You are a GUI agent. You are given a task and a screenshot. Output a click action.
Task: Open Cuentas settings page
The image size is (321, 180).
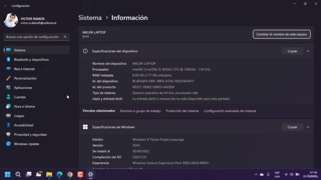tap(37, 97)
